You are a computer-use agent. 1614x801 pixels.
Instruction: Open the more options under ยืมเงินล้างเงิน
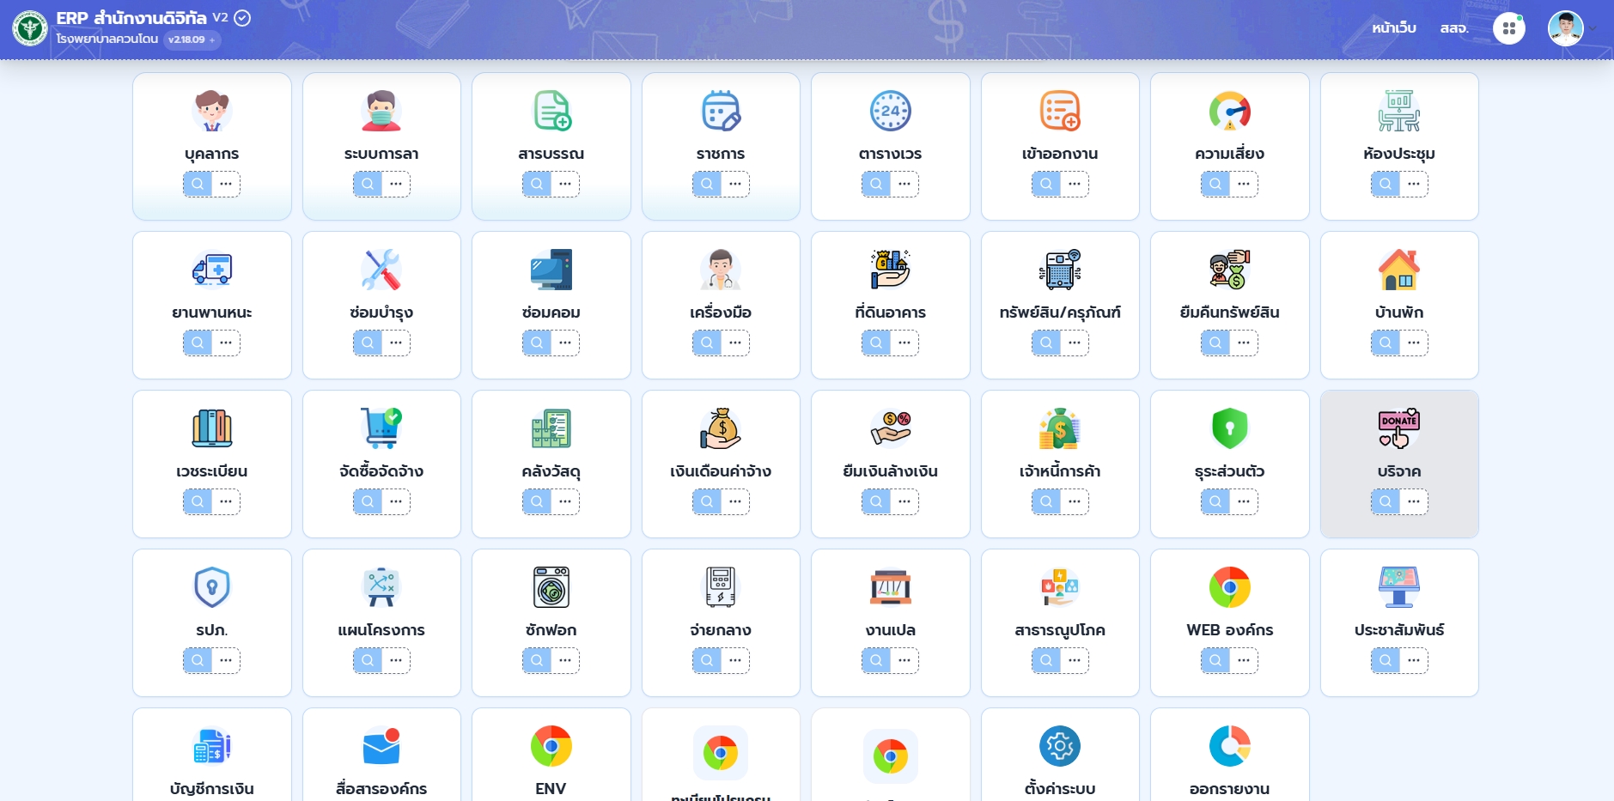tap(904, 501)
